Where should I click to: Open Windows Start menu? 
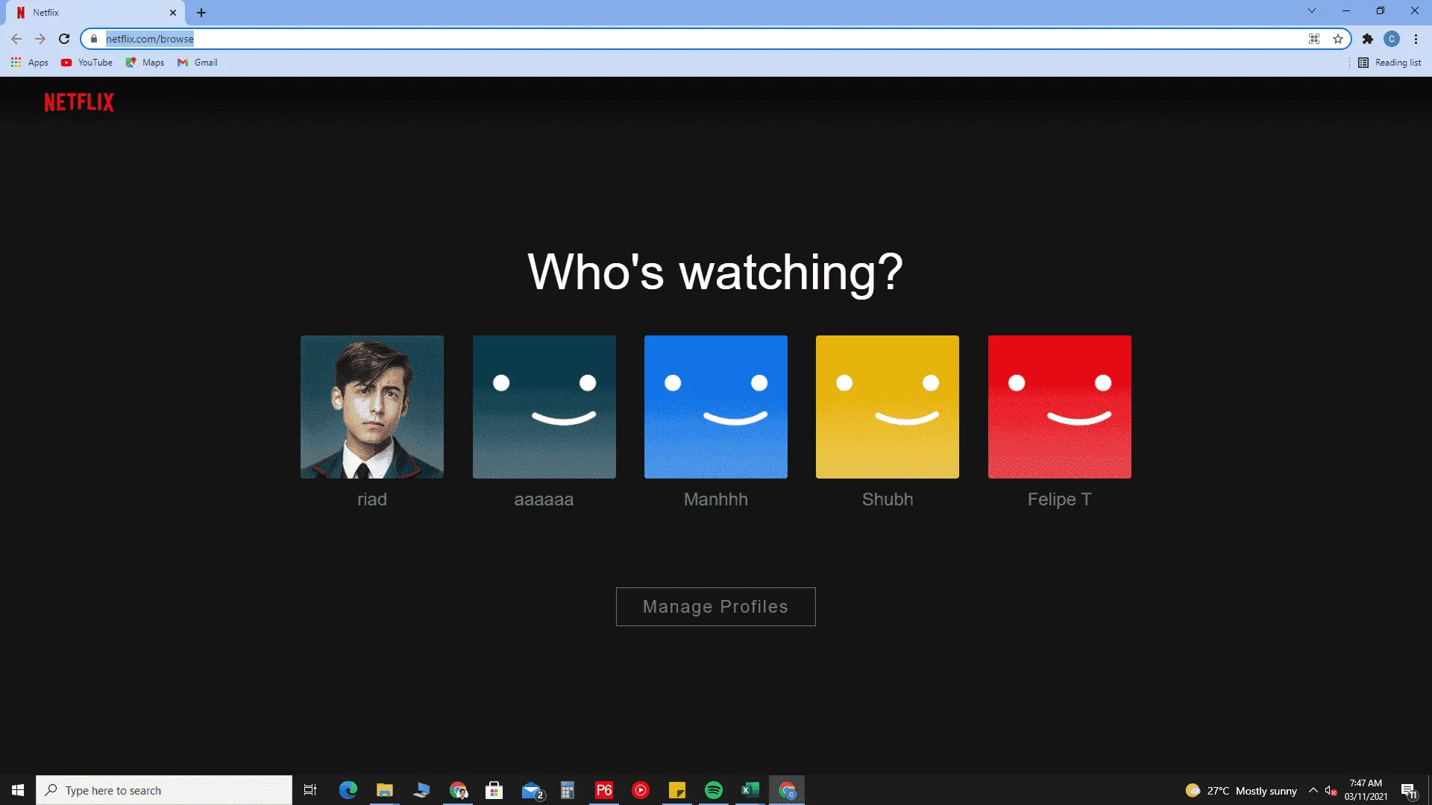click(18, 790)
